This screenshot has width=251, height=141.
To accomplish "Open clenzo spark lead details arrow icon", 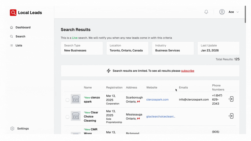I will point(231,99).
